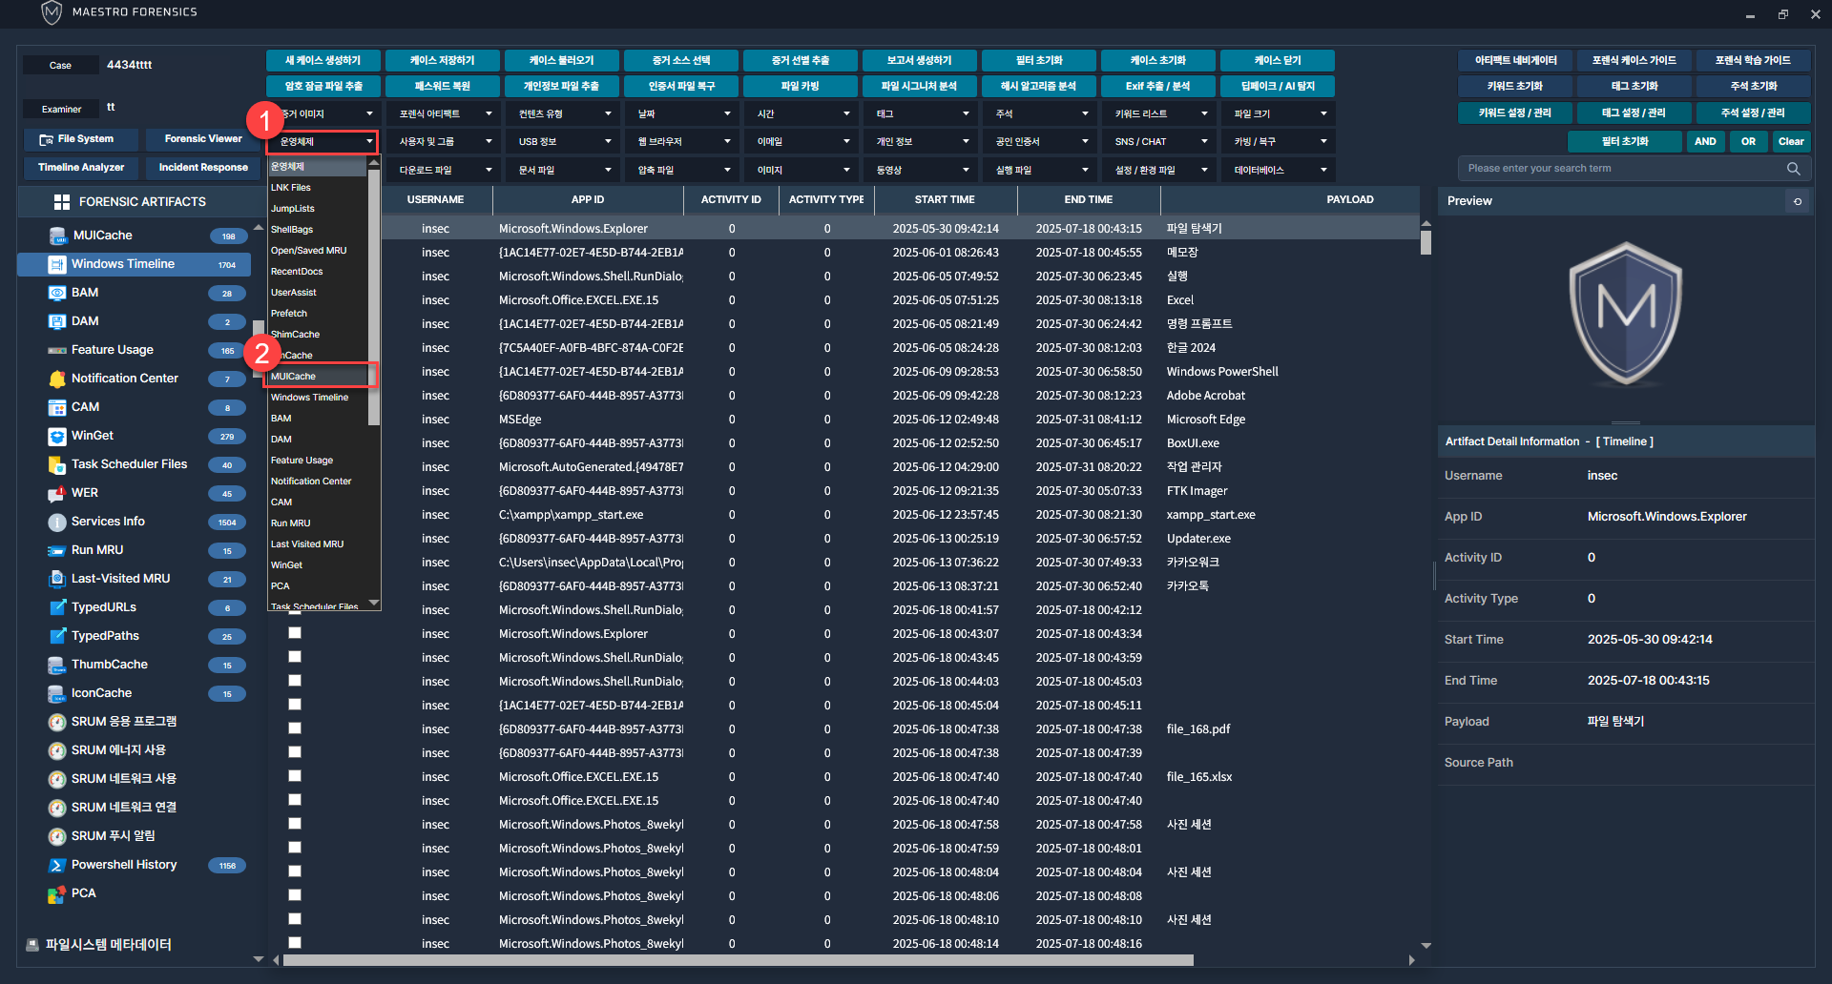
Task: Click the SRUM 에너지 사용 icon
Action: (57, 750)
